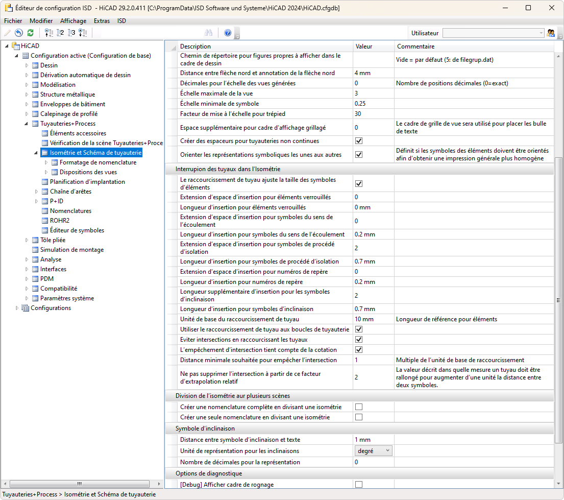The width and height of the screenshot is (564, 500).
Task: Open the 'degré' unit dropdown
Action: click(373, 451)
